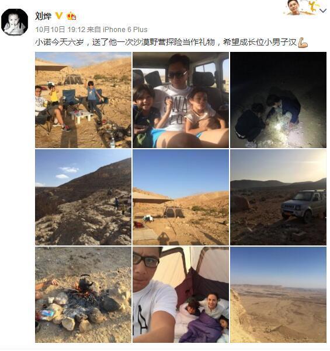This screenshot has height=351, width=330.
Task: Open the dark night flashlight photo
Action: [x=278, y=100]
